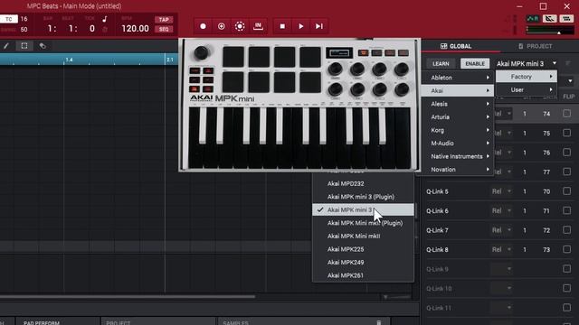Expand the Factory submenu

click(x=527, y=77)
